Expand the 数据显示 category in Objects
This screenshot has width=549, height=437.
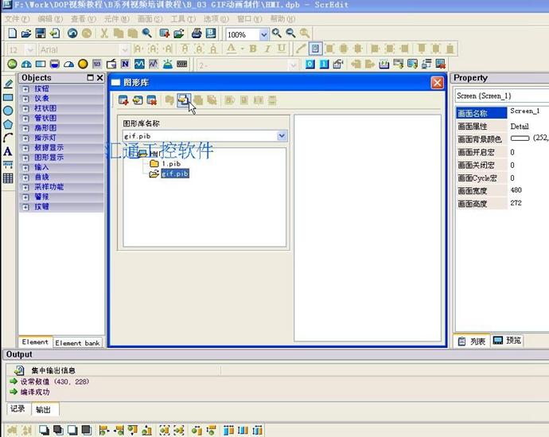[25, 148]
